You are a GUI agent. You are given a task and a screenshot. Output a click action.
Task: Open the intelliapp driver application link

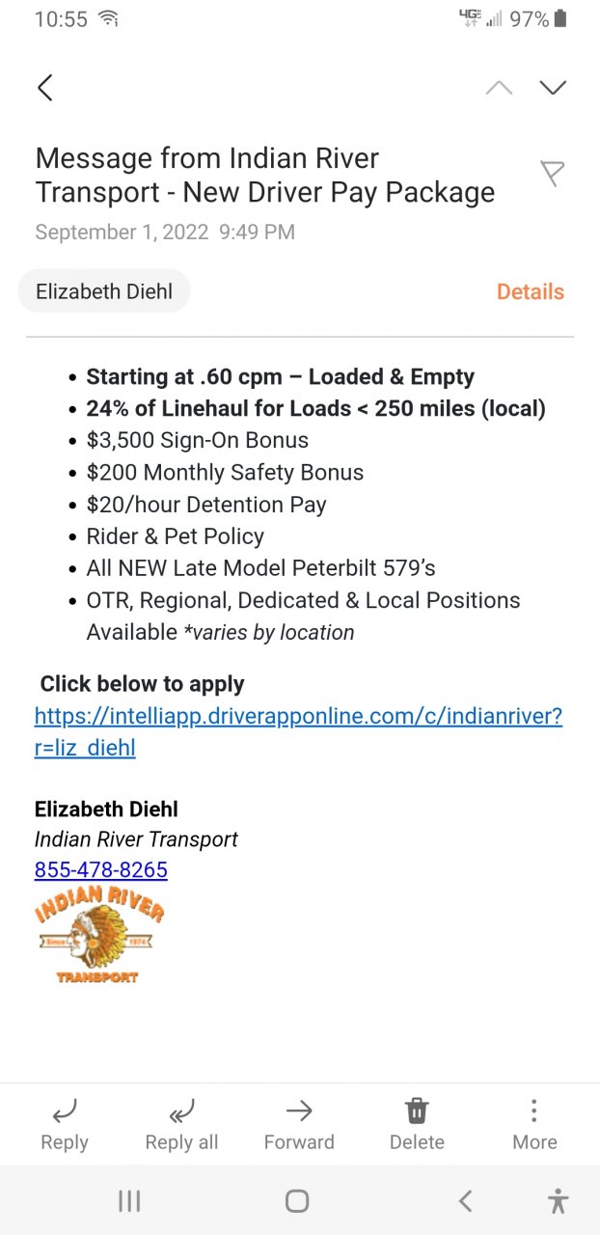[x=298, y=731]
